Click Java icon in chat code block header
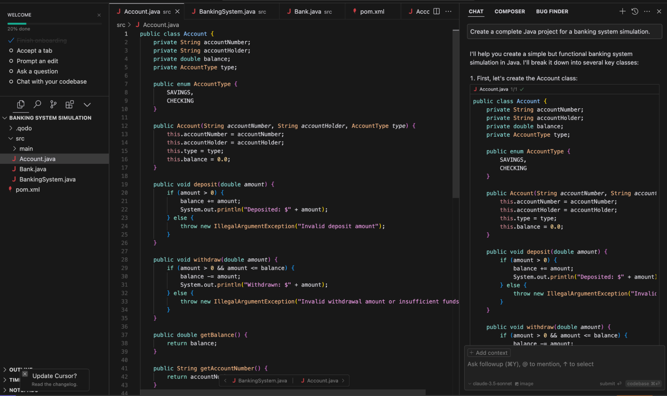This screenshot has height=396, width=667. (x=475, y=89)
